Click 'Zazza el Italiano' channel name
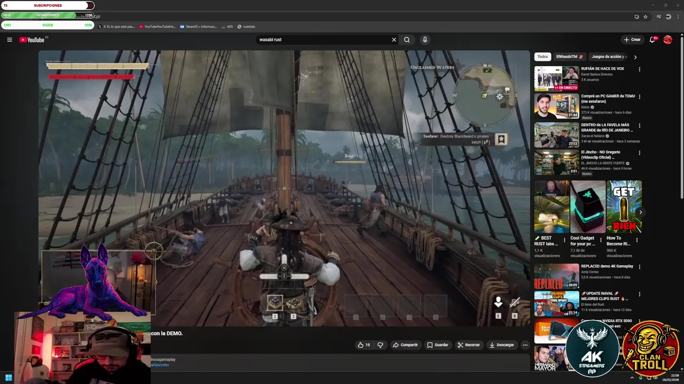This screenshot has height=384, width=684. pyautogui.click(x=593, y=136)
